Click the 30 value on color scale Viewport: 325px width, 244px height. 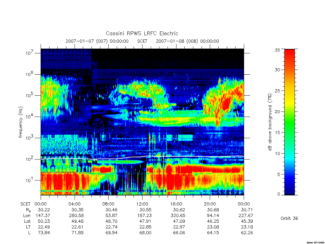(x=277, y=70)
